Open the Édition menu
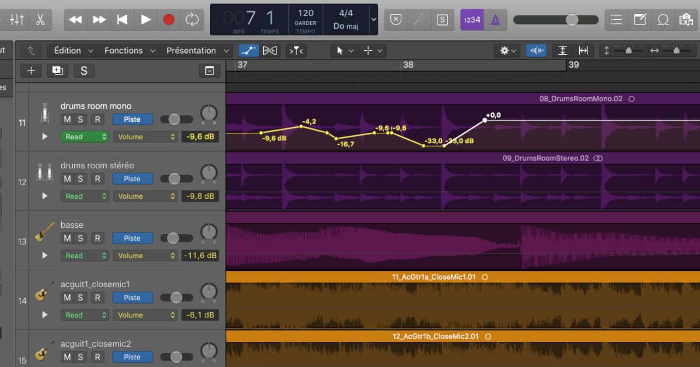The height and width of the screenshot is (367, 700). [x=72, y=51]
